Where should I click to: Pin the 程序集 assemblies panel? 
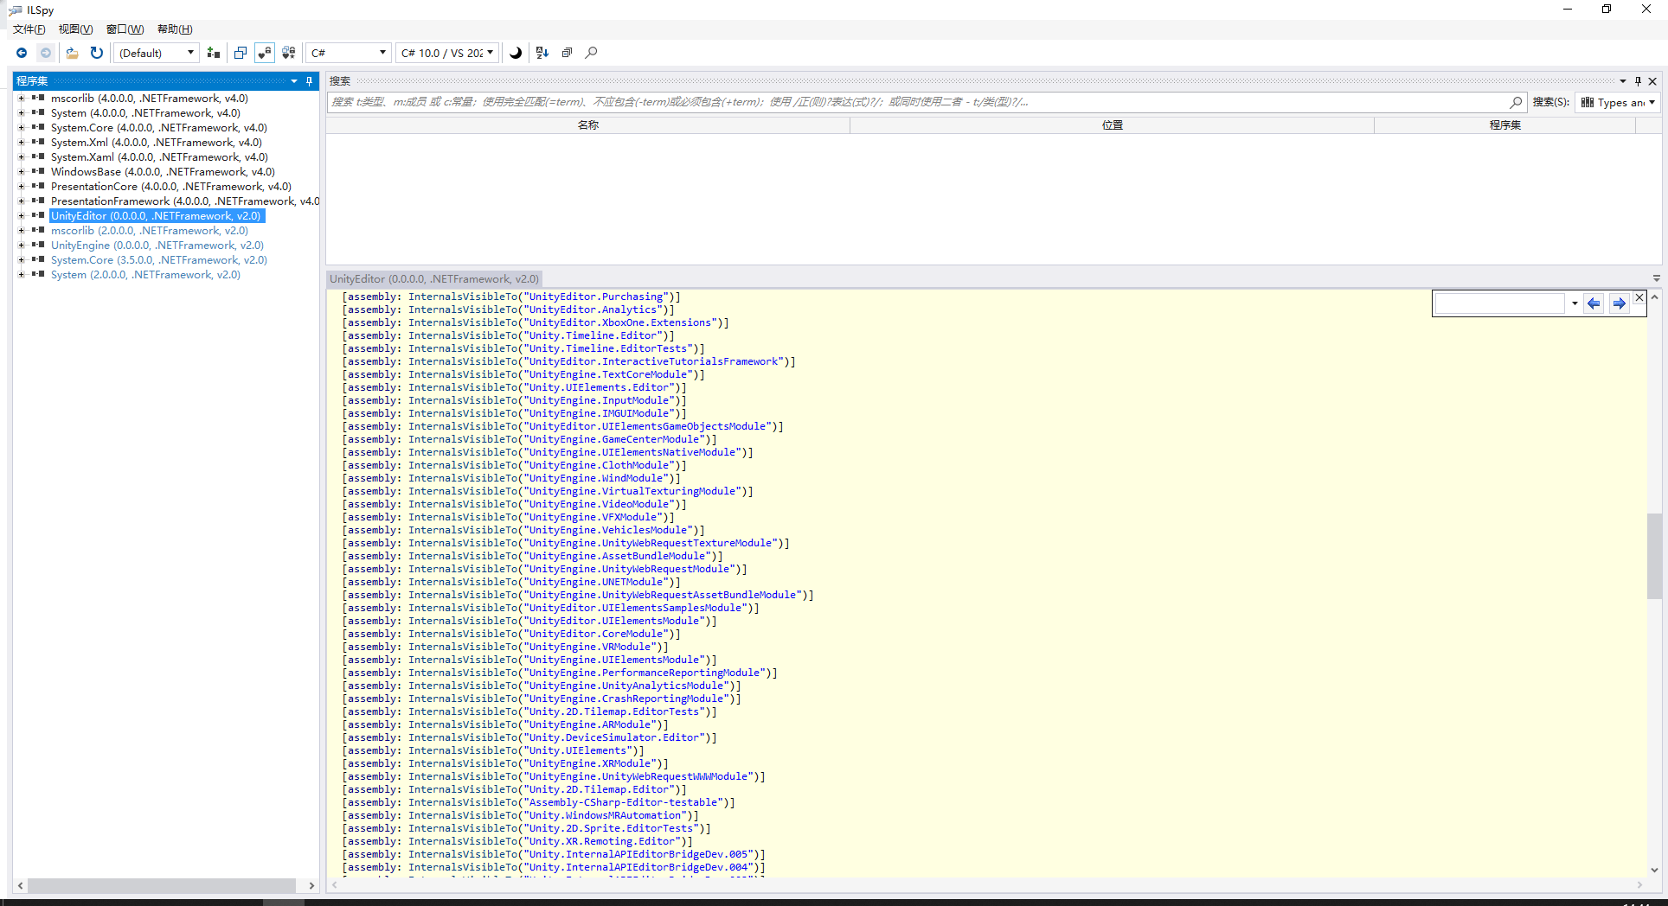[x=309, y=81]
